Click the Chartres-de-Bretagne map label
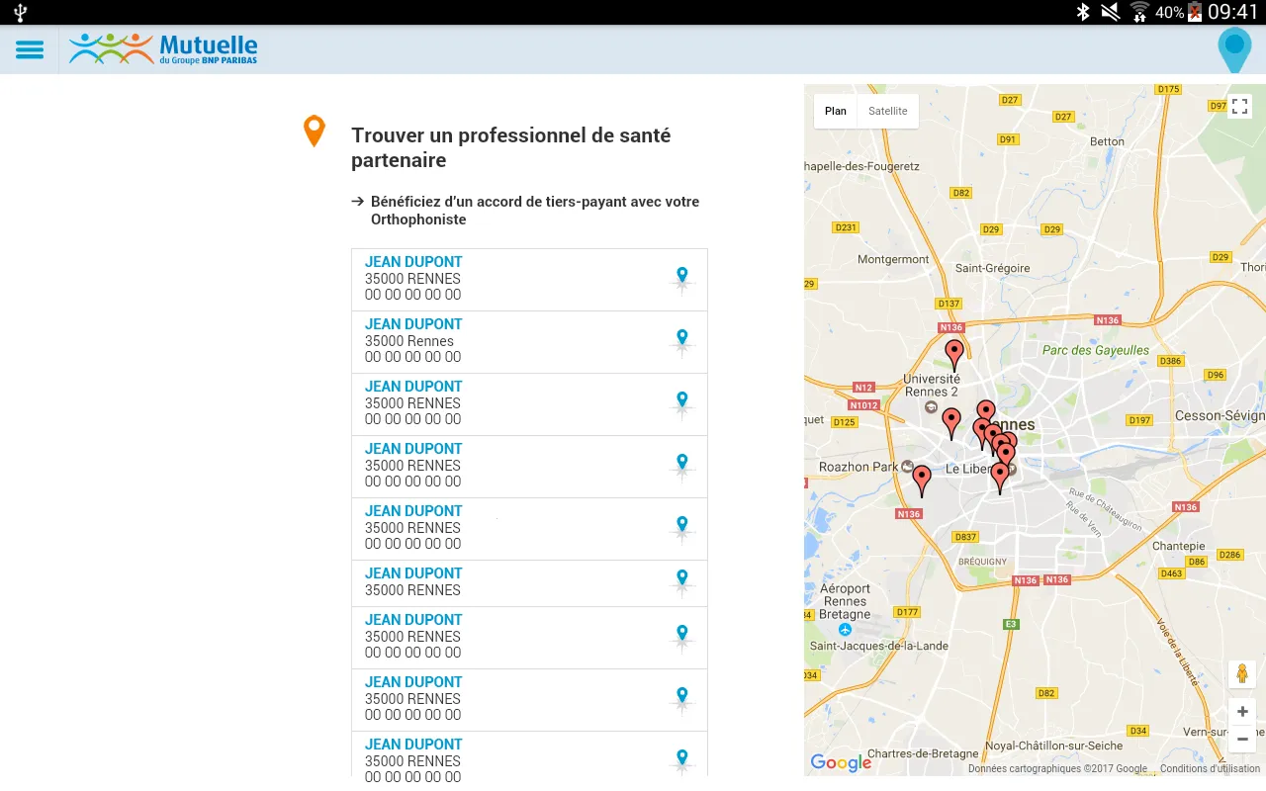Screen dimensions: 1266x791 pyautogui.click(x=923, y=754)
